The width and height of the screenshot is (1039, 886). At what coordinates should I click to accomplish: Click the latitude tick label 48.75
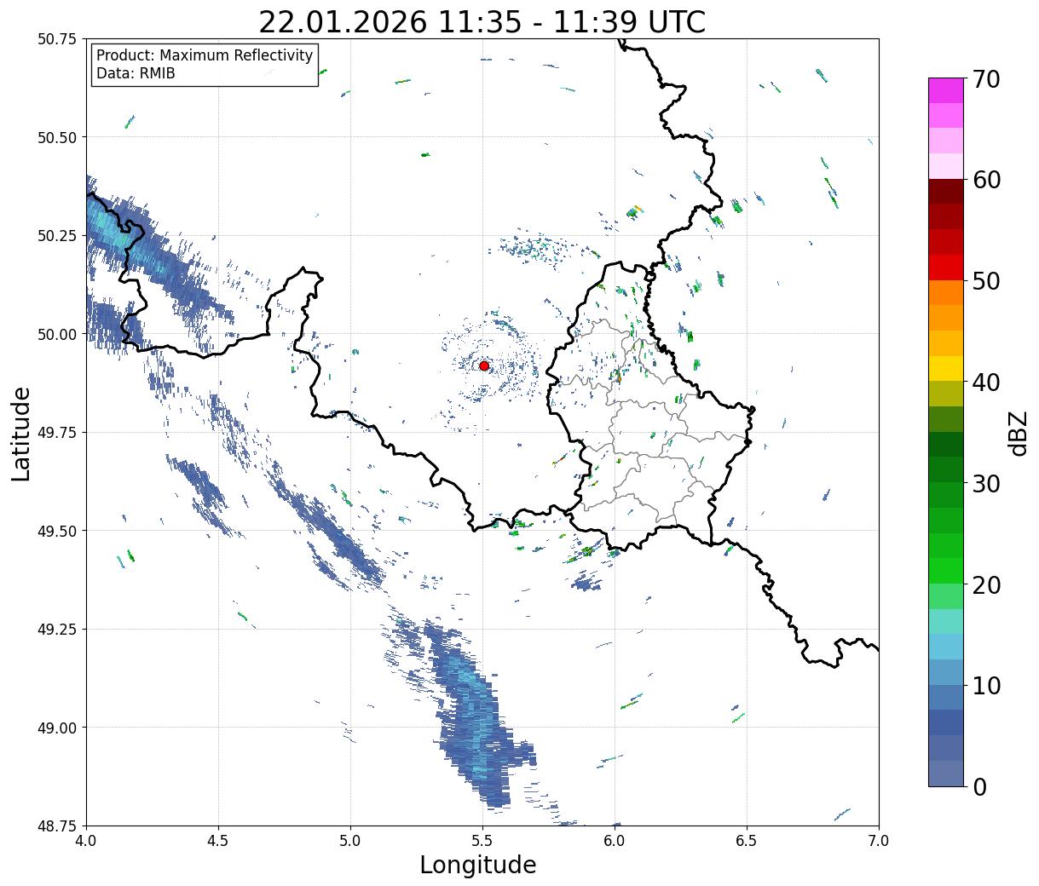(57, 826)
